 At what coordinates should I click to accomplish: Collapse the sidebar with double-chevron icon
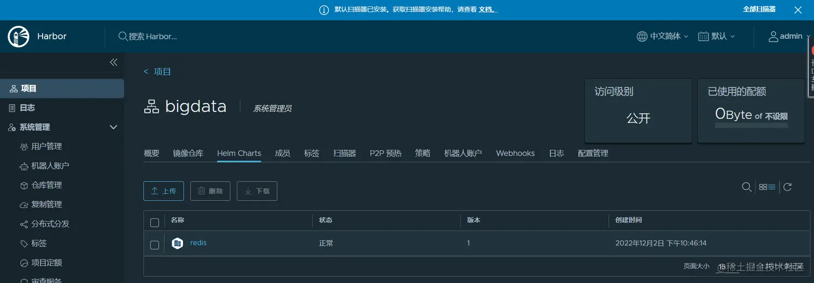pyautogui.click(x=114, y=62)
